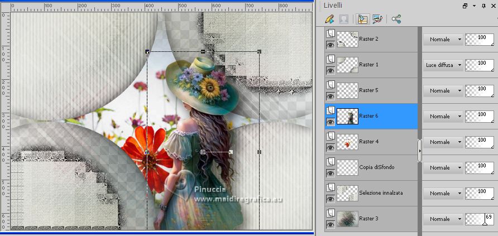Hide the Selezione innalzata layer
The image size is (498, 236).
coord(331,199)
